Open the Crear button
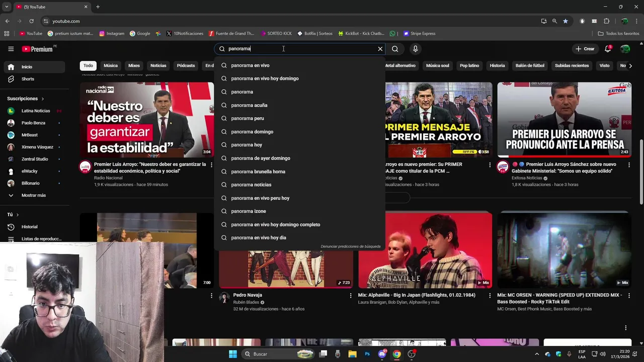The height and width of the screenshot is (362, 644). tap(585, 49)
